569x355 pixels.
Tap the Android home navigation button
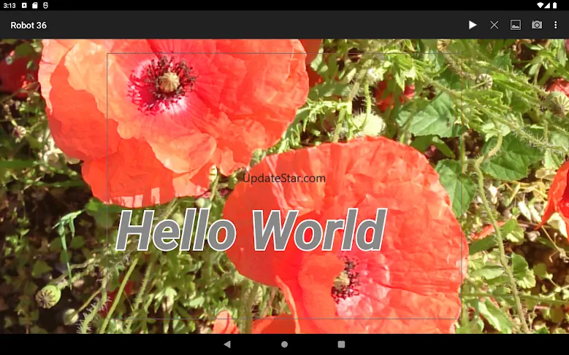(285, 344)
